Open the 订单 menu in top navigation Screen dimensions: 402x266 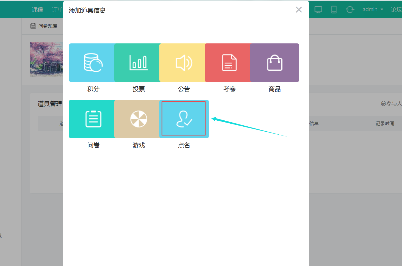click(57, 10)
